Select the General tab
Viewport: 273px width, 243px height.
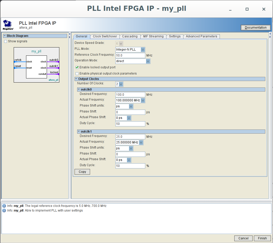click(82, 36)
